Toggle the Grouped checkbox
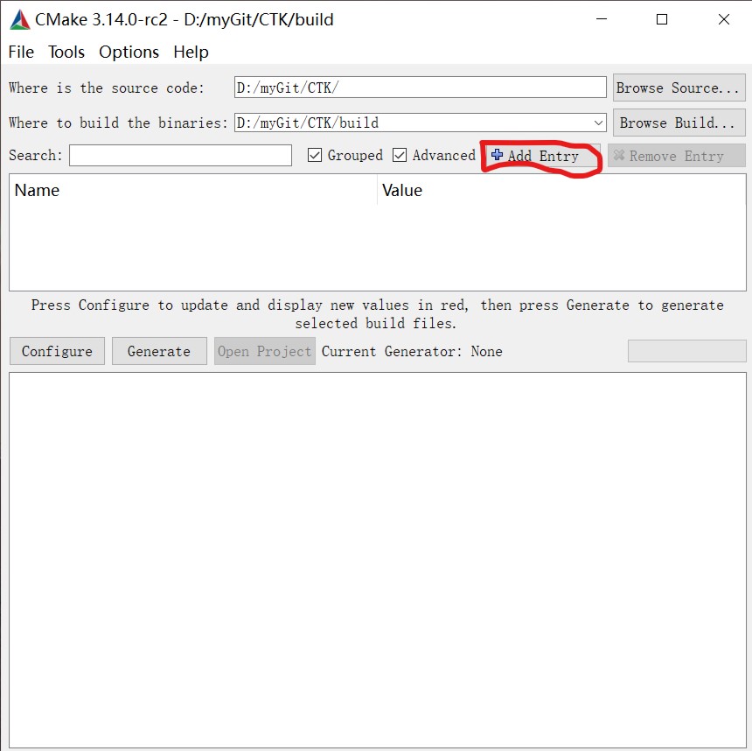Screen dimensions: 752x751 coord(315,155)
